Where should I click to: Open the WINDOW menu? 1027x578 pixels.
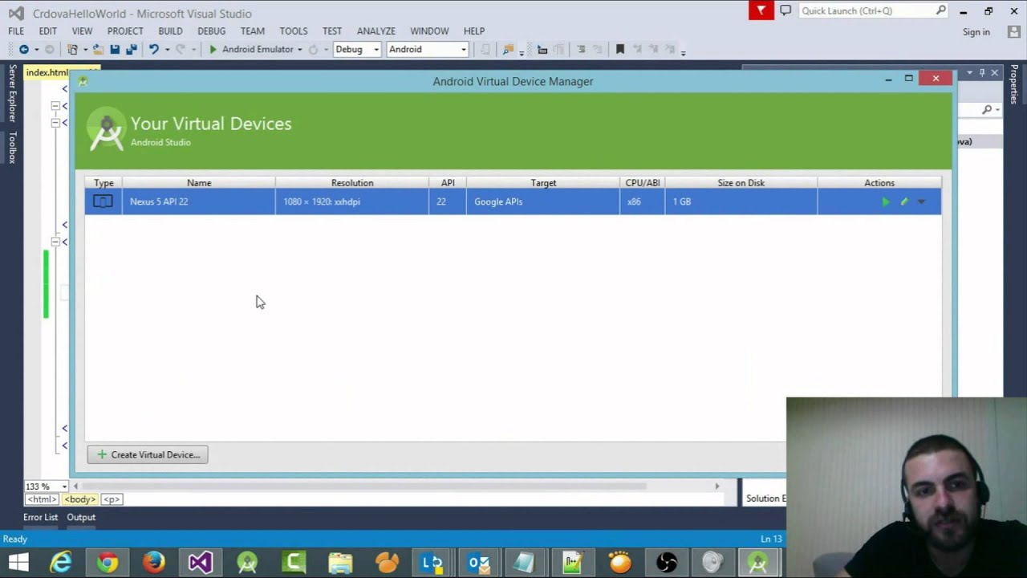coord(429,31)
